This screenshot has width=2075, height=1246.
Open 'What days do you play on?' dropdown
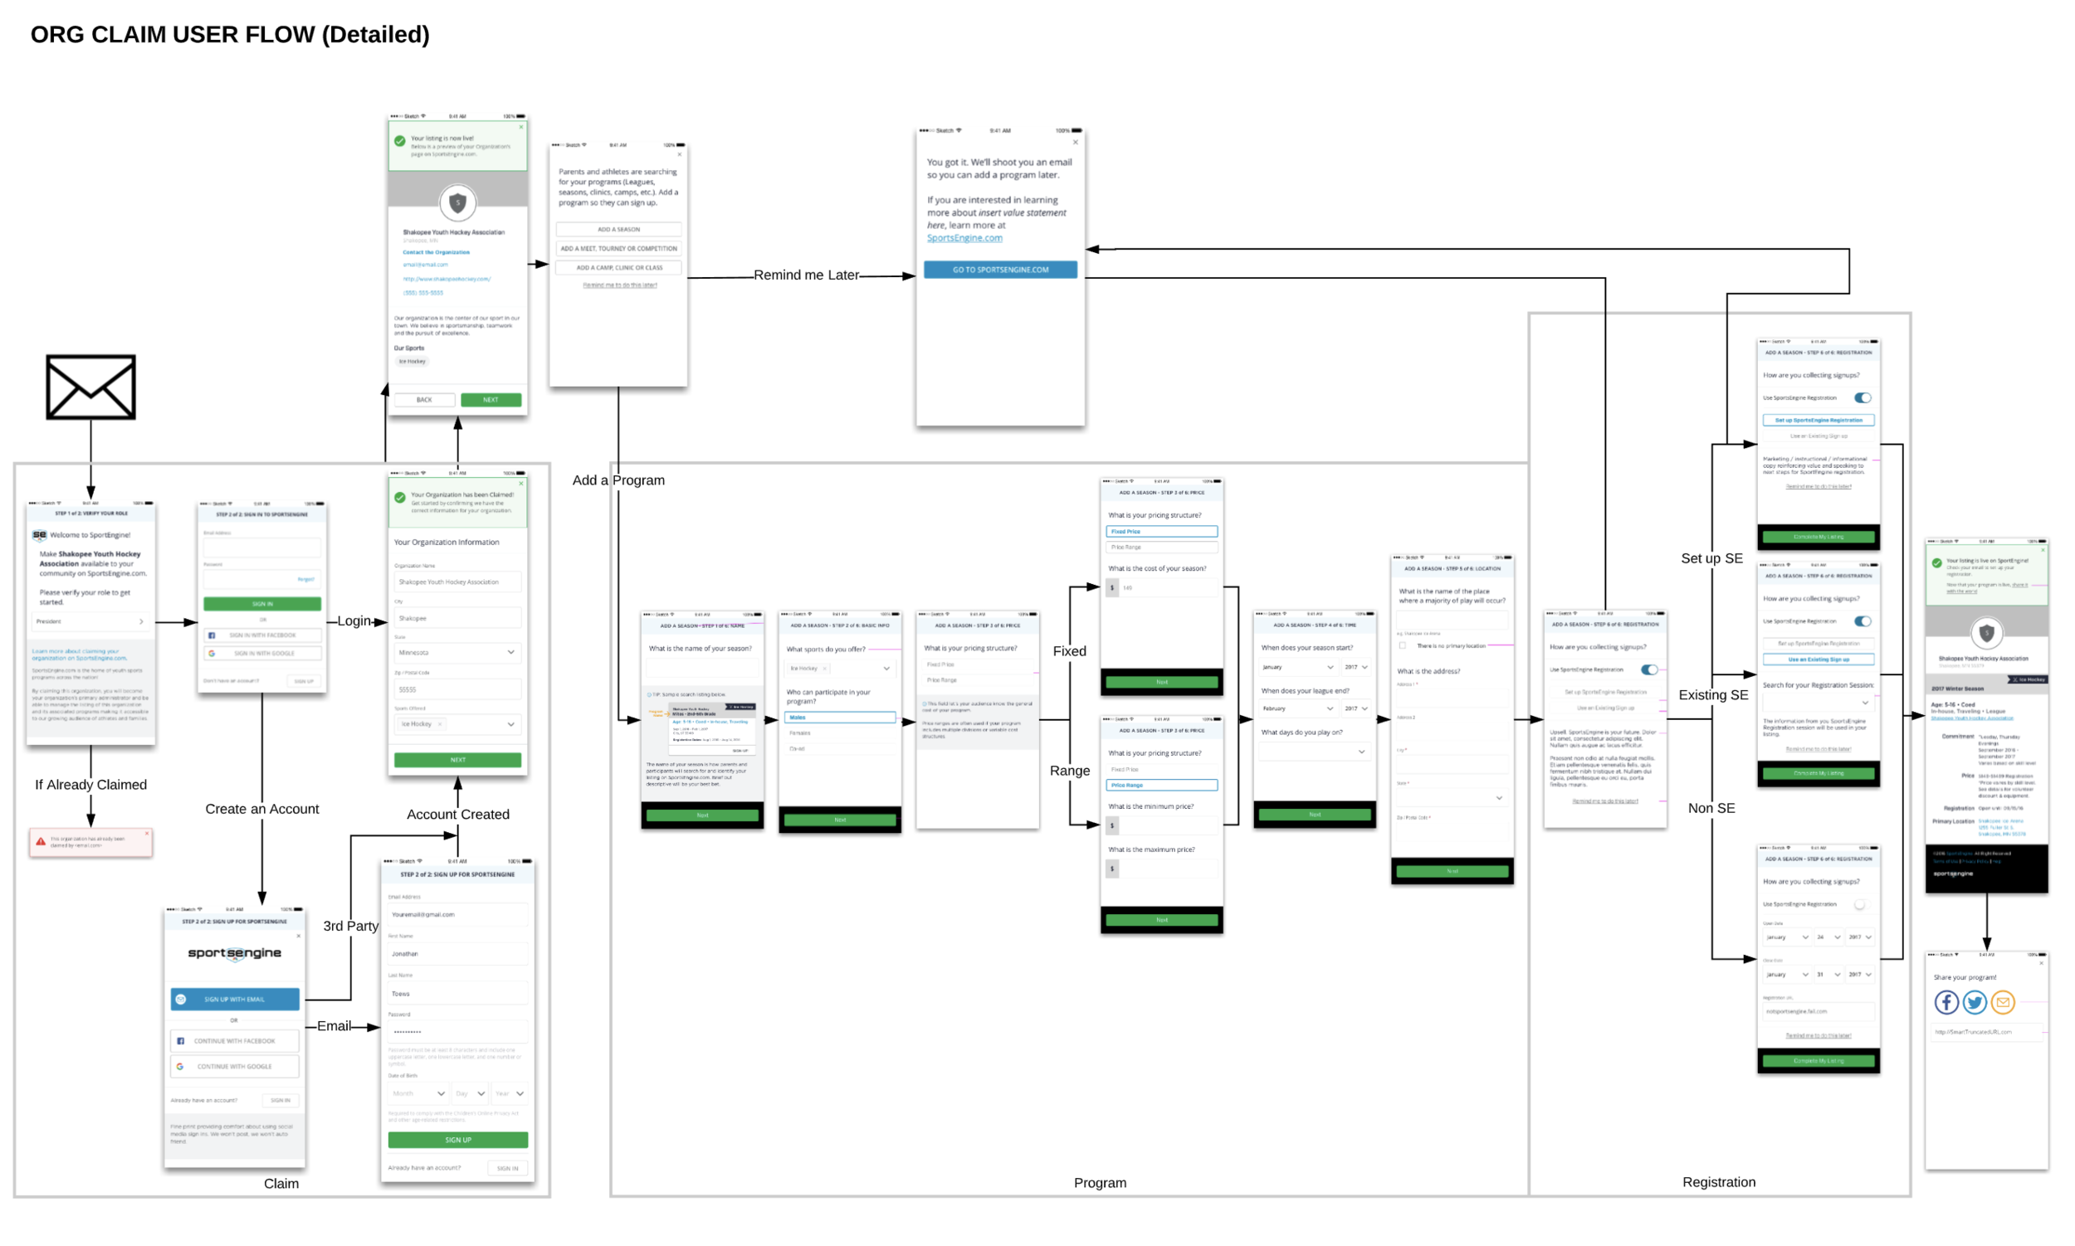point(1314,752)
